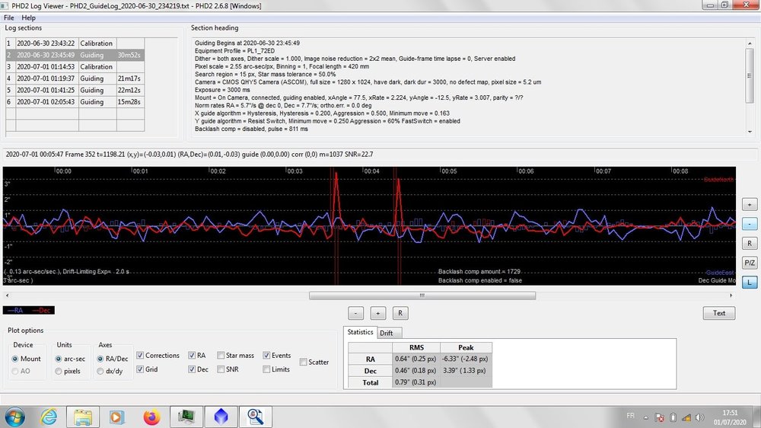
Task: Click the graph horizontal scrollbar thumb
Action: click(x=422, y=295)
